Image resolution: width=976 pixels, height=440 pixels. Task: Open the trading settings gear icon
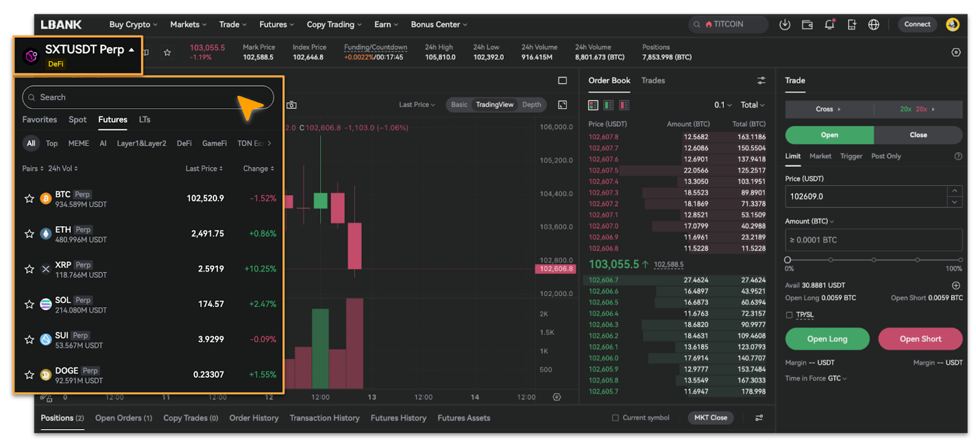click(x=956, y=52)
